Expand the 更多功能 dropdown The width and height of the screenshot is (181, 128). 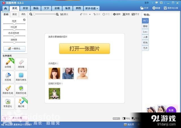coord(92,8)
